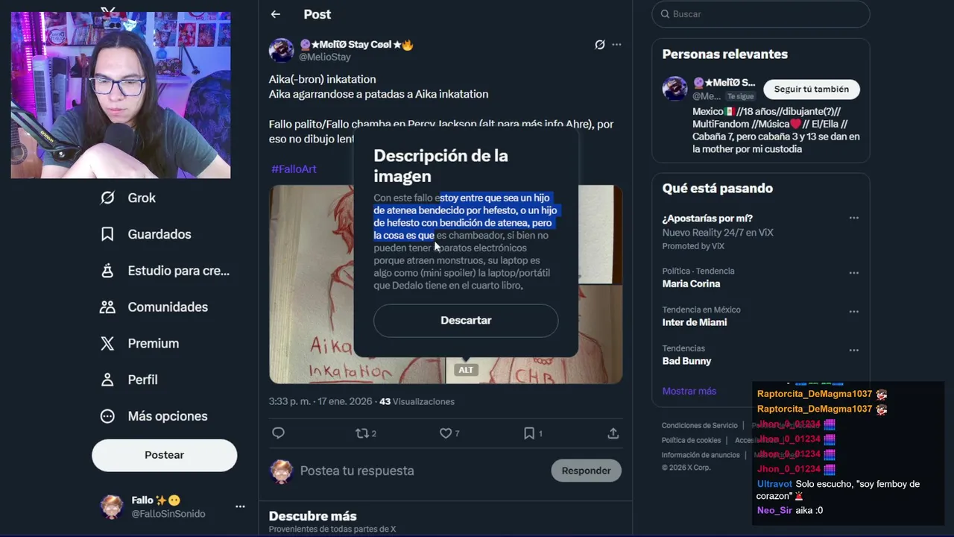Like the post with the heart icon

point(446,433)
